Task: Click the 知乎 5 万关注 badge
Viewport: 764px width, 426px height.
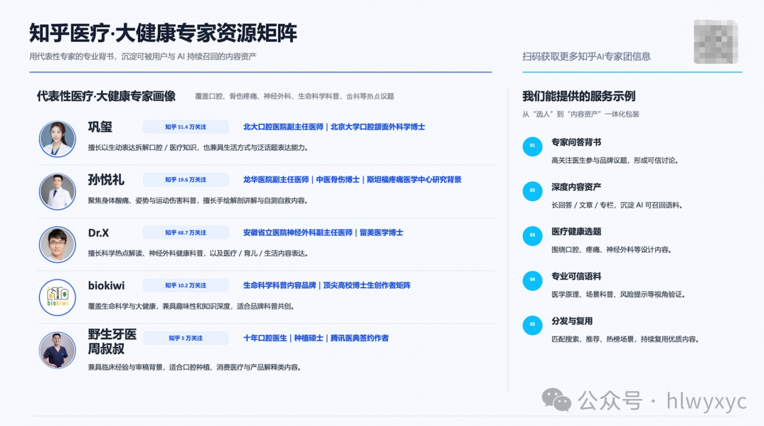Action: (x=186, y=338)
